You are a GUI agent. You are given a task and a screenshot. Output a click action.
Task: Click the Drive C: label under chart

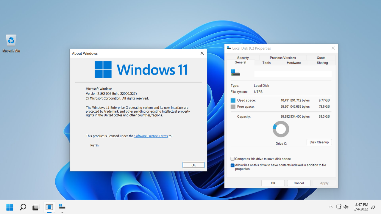point(281,144)
